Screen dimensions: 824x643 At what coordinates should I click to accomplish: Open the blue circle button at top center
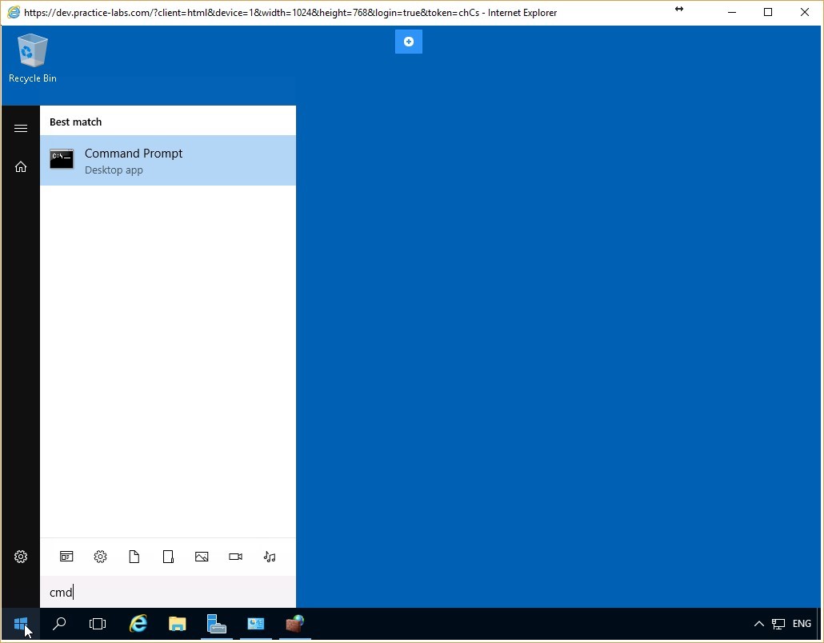[409, 42]
